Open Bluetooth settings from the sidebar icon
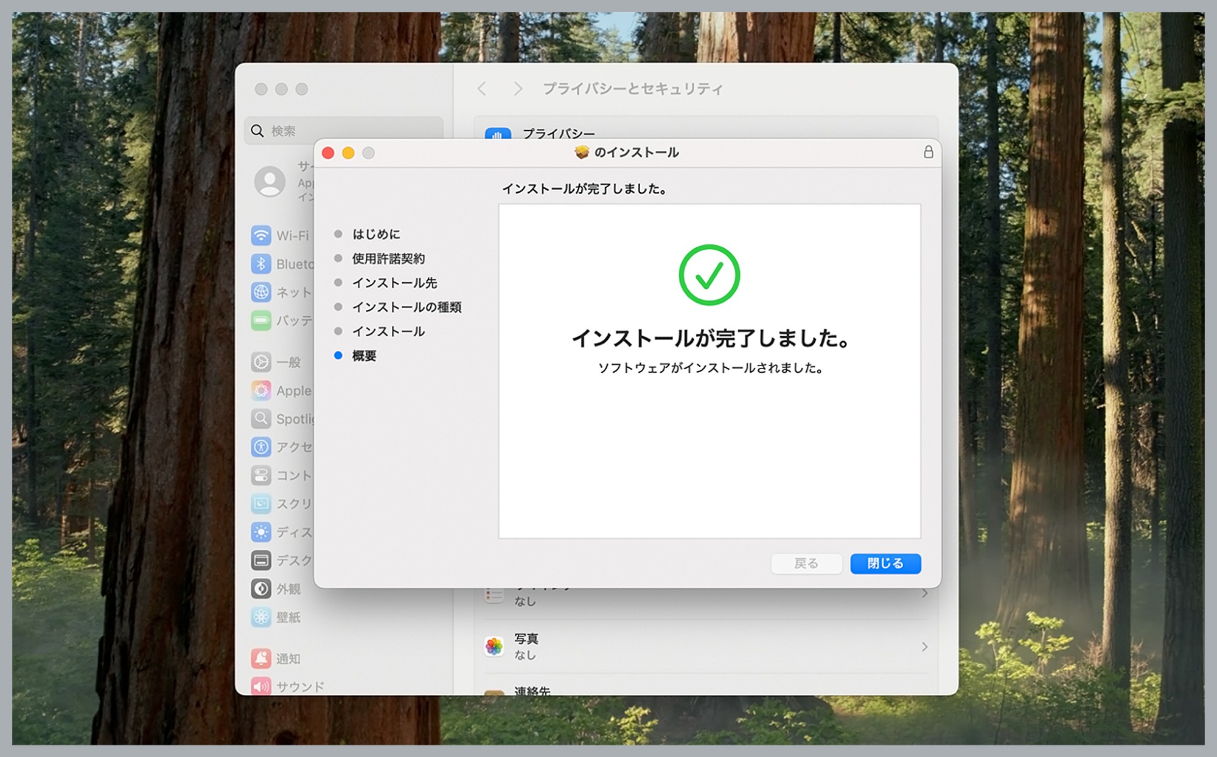 click(261, 264)
